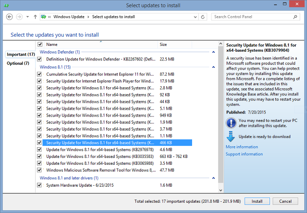
Task: Uncheck the 949 KB security update
Action: click(39, 116)
